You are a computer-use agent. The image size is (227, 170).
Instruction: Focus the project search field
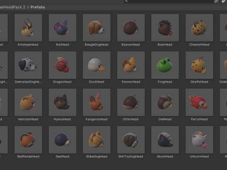169,1
